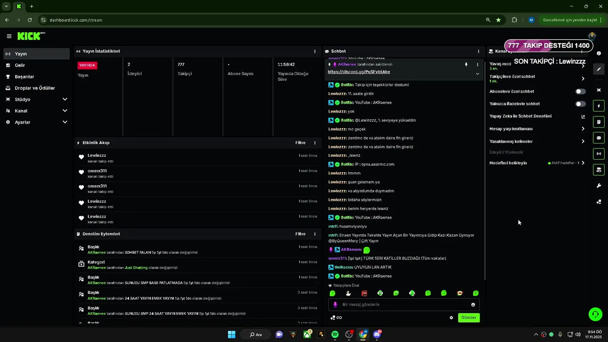Click the Just Chatting category text
This screenshot has height=342, width=608.
(136, 267)
